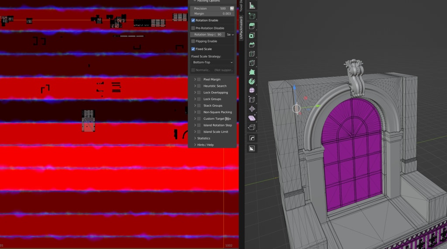The height and width of the screenshot is (249, 447).
Task: Click the red-striped UV island in UV editor
Action: (x=88, y=121)
